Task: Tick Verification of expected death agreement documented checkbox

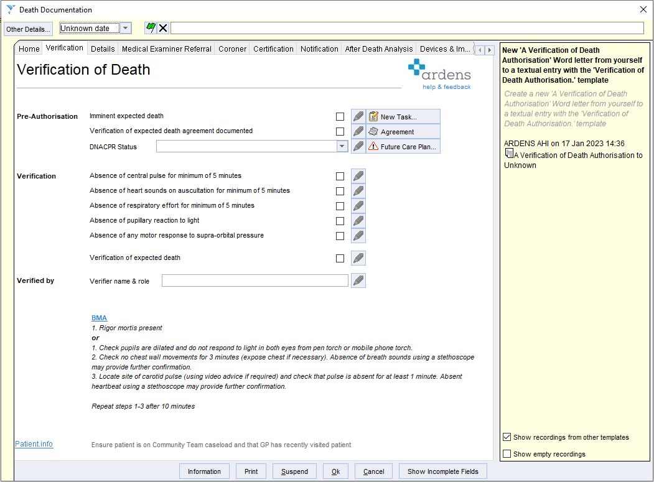Action: tap(340, 132)
